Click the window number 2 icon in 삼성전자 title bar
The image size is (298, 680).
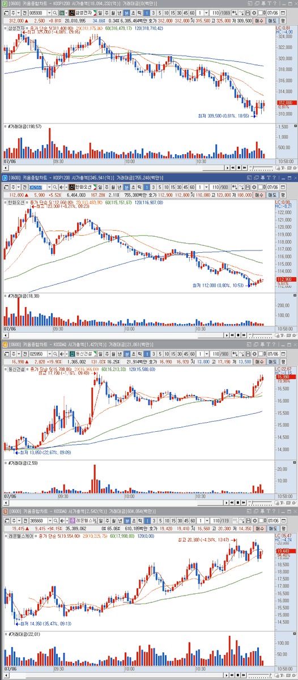[x=4, y=3]
